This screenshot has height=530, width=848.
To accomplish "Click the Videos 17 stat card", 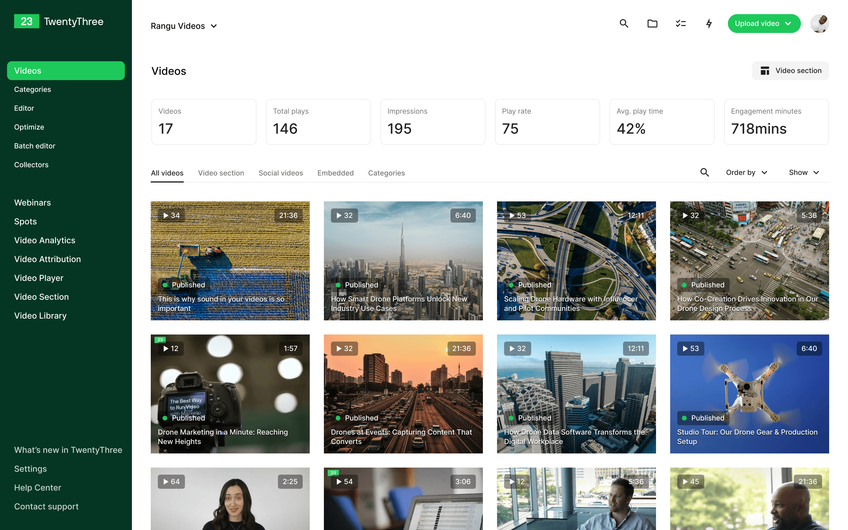I will tap(204, 122).
